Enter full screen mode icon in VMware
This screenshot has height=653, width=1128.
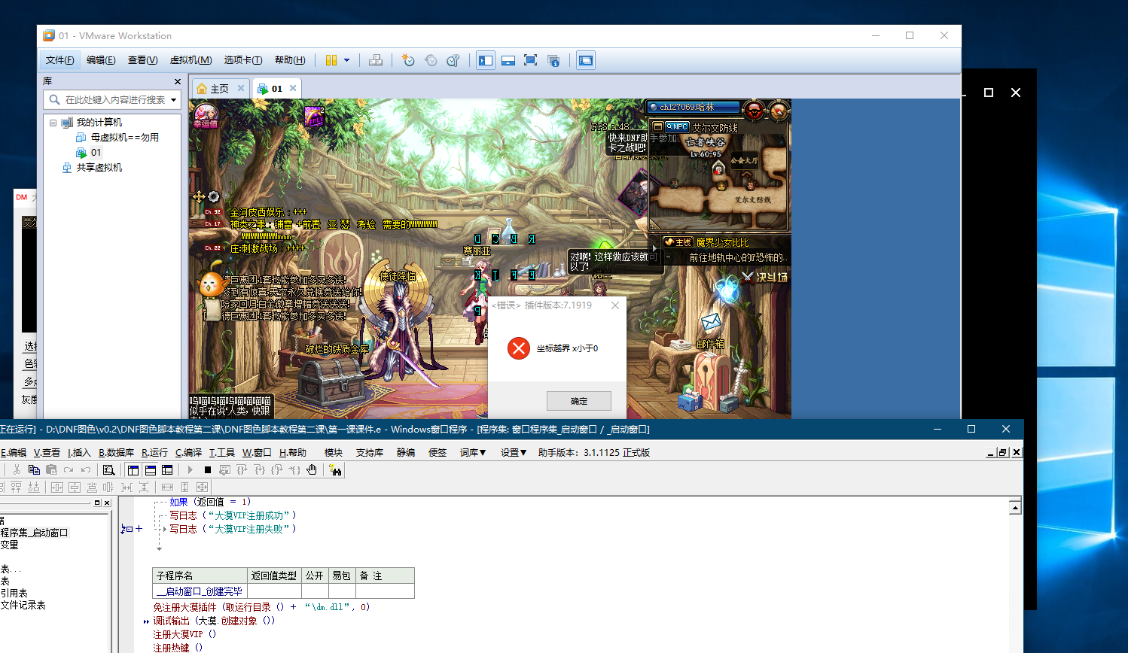531,60
